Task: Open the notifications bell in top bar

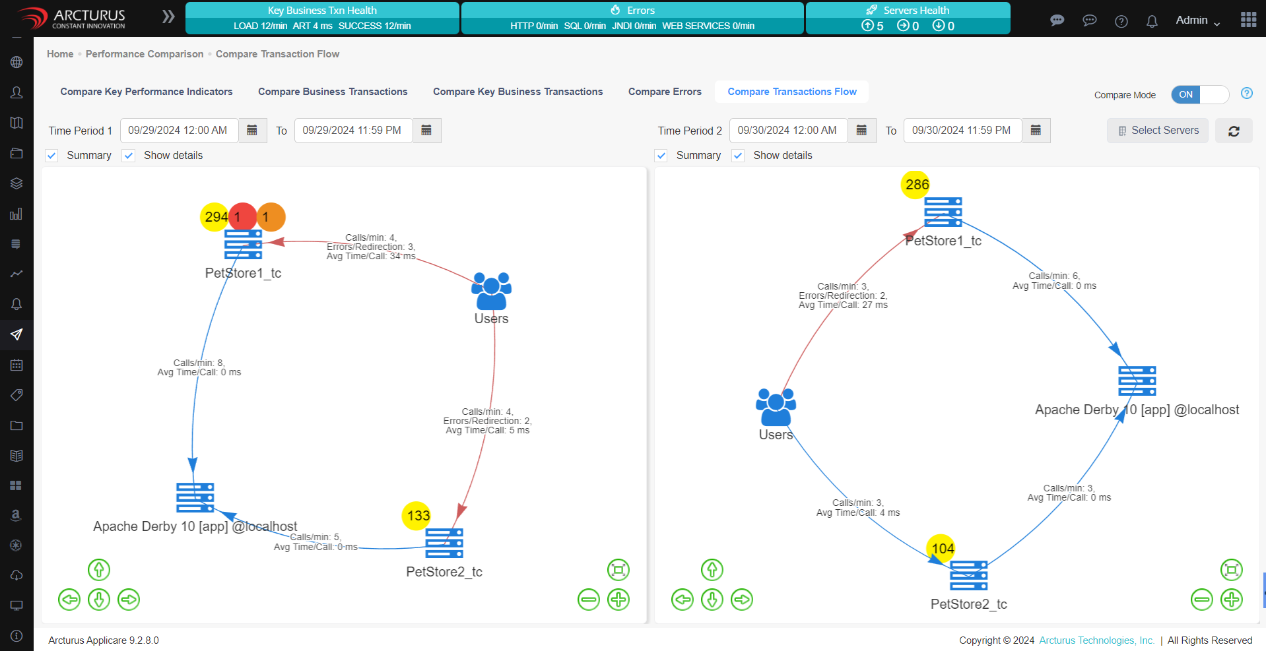Action: (1152, 21)
